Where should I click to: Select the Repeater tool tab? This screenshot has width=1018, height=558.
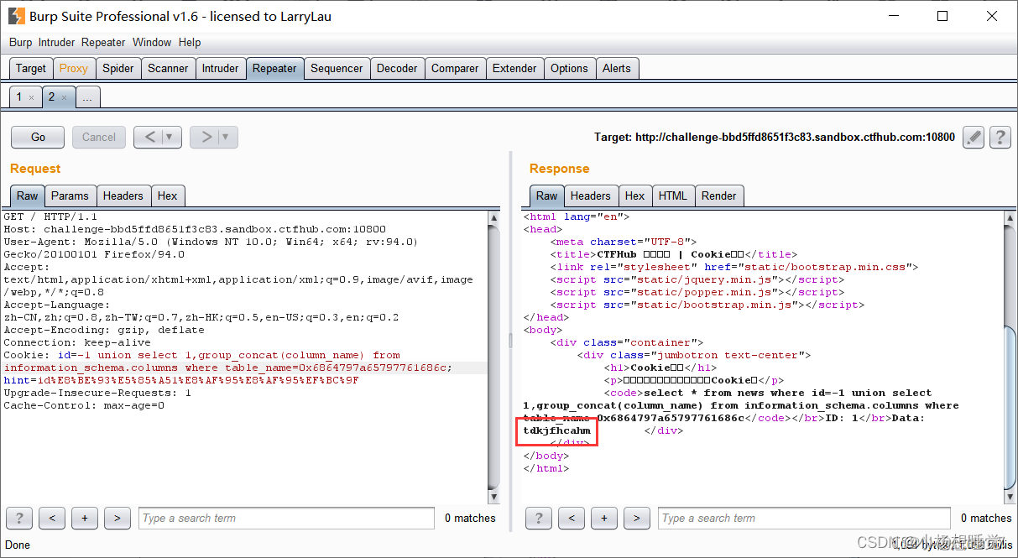point(274,68)
